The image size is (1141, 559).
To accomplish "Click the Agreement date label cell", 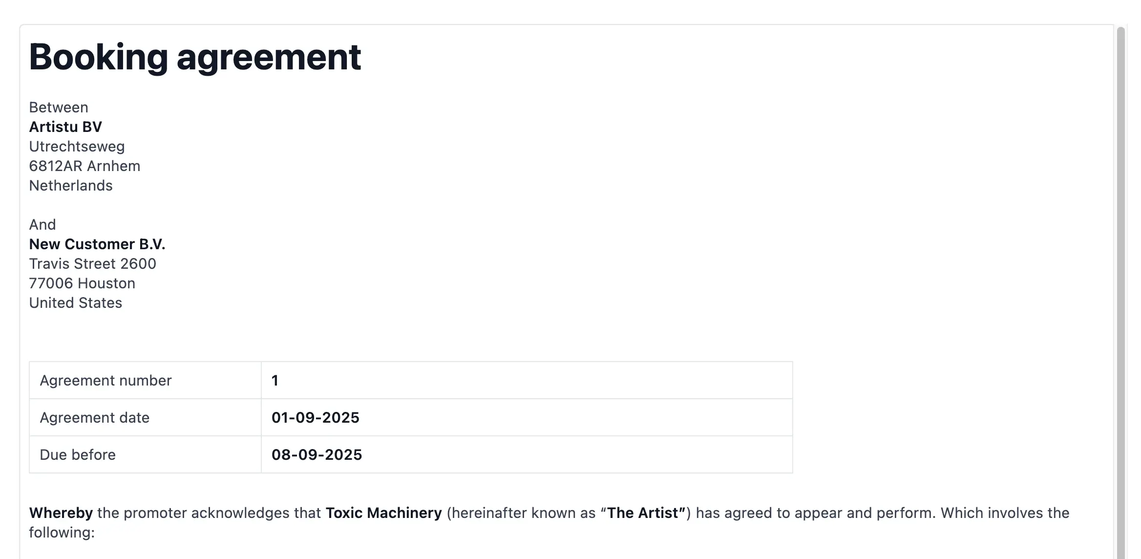I will pos(94,418).
